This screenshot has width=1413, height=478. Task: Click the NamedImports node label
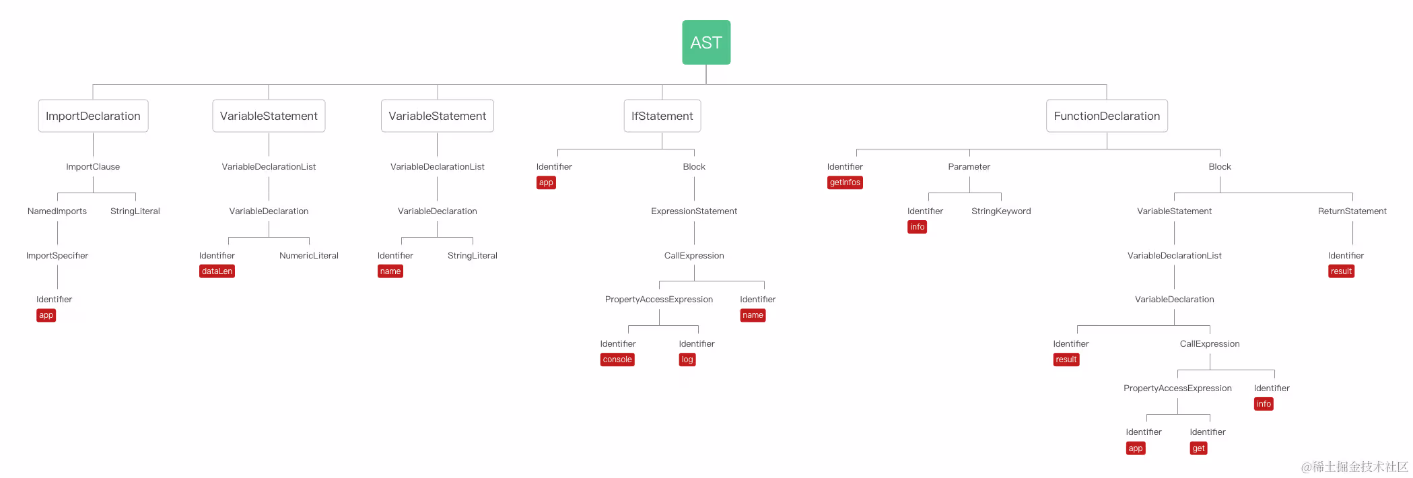pos(57,211)
